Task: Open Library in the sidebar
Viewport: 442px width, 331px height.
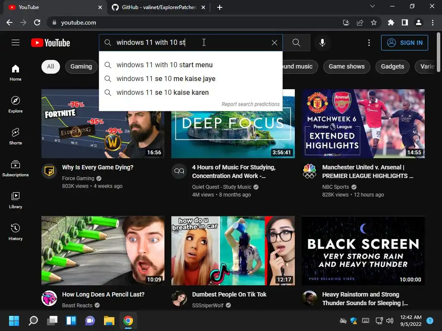Action: (x=16, y=200)
